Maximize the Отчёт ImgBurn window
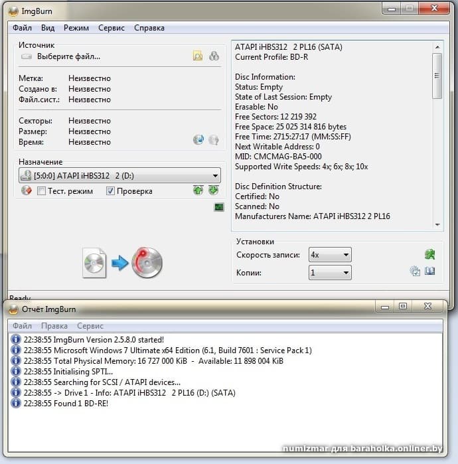458x464 pixels. pyautogui.click(x=403, y=306)
